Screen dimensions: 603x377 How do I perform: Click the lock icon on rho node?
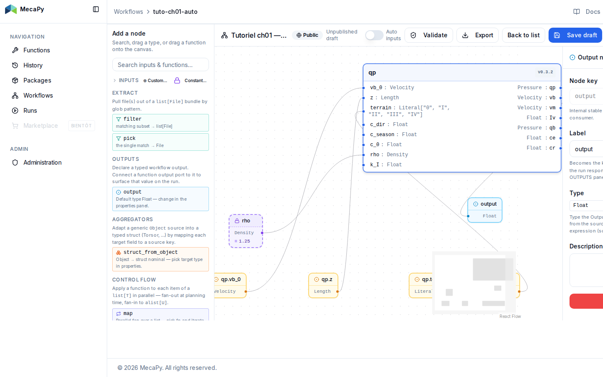pos(237,221)
